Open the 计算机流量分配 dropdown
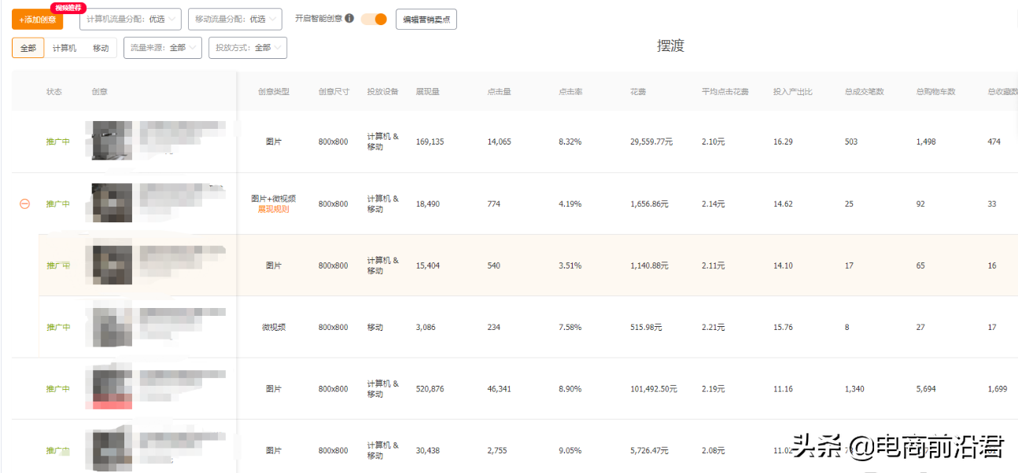The height and width of the screenshot is (473, 1018). pos(130,19)
